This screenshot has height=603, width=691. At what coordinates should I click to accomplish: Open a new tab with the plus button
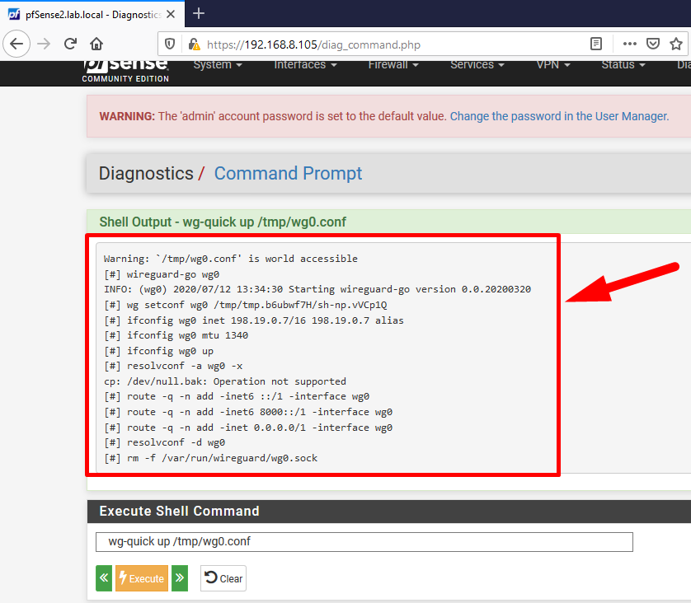point(199,14)
